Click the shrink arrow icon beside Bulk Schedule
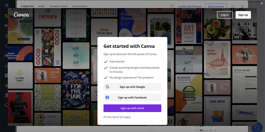Image resolution: width=265 pixels, height=132 pixels. click(233, 6)
